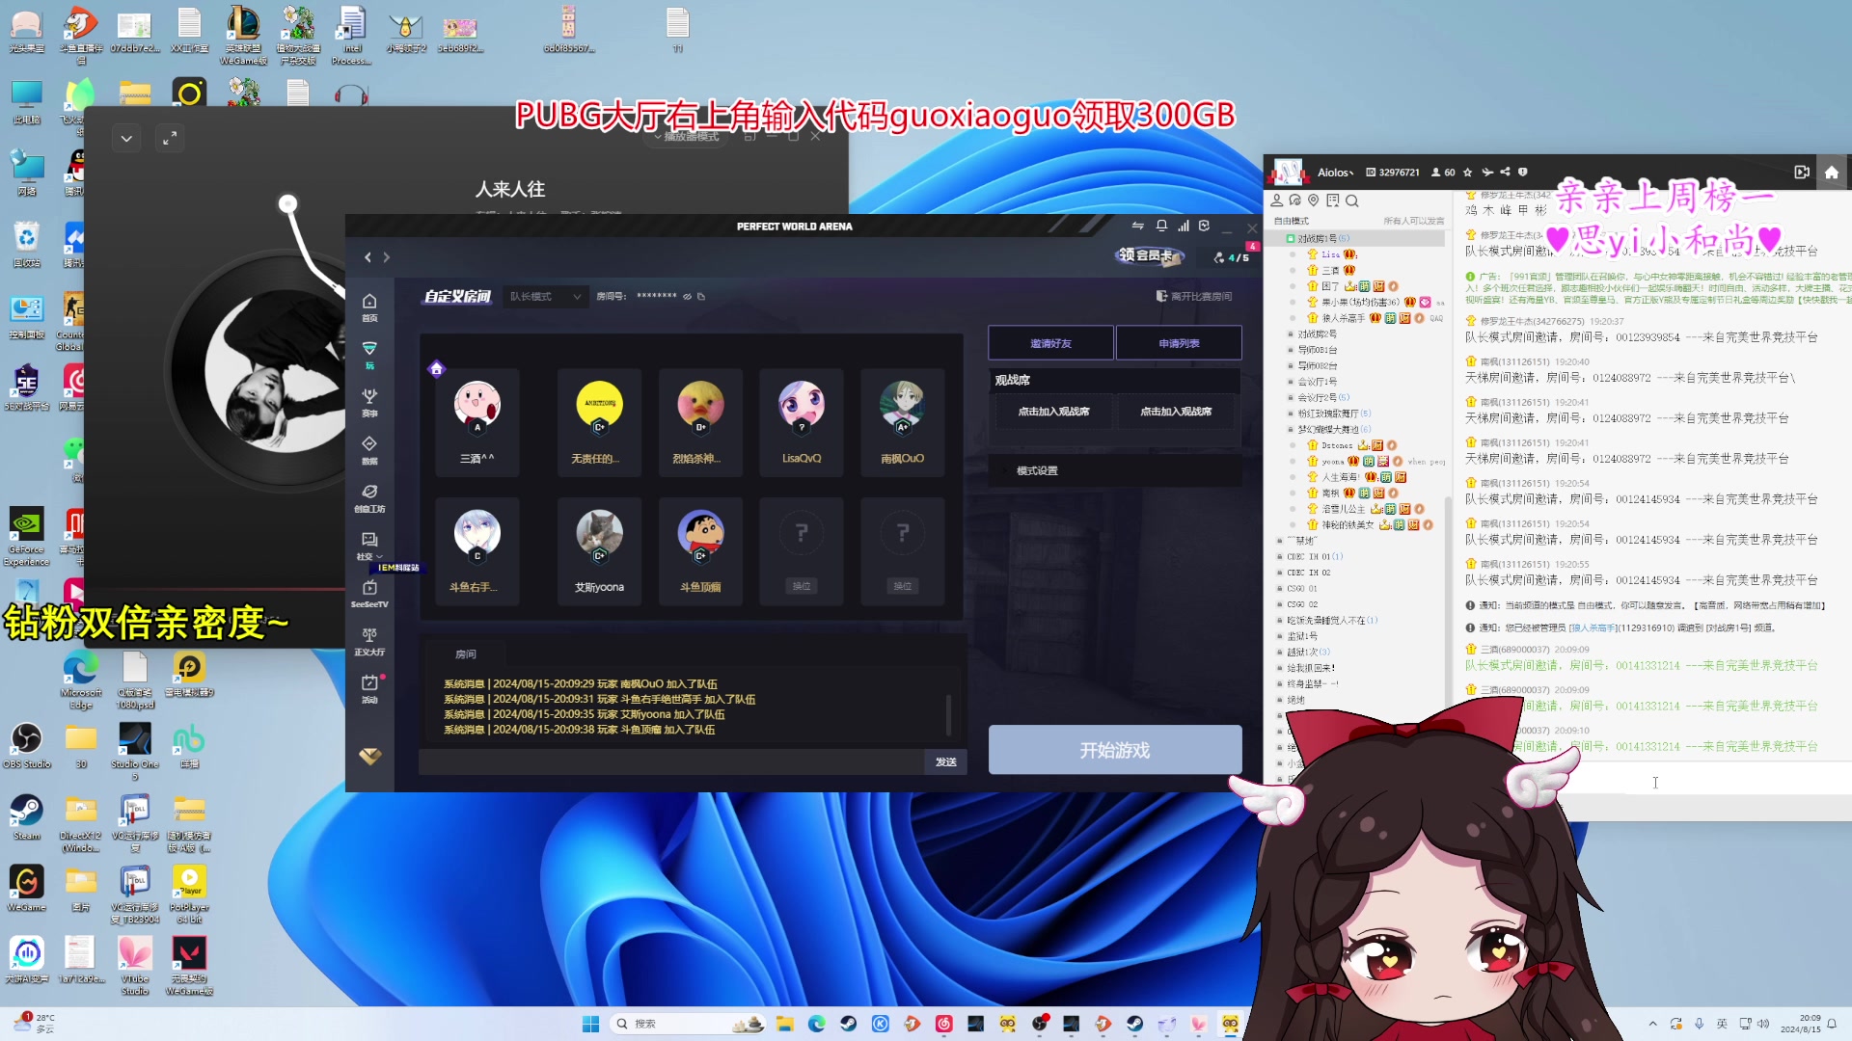Open the 赛事 trophy icon in the sidebar
1852x1041 pixels.
click(x=369, y=402)
